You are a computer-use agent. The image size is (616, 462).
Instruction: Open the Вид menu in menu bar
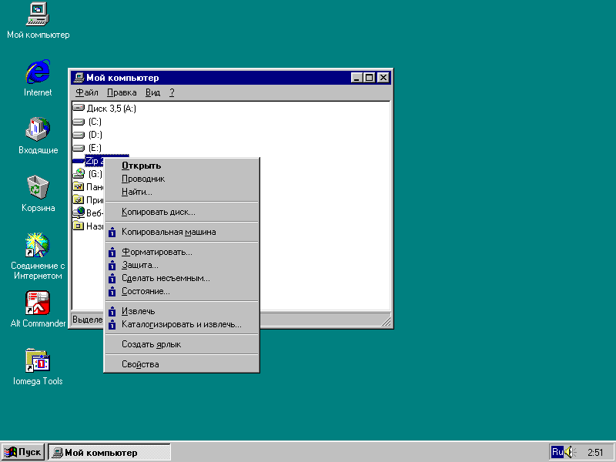tap(152, 92)
